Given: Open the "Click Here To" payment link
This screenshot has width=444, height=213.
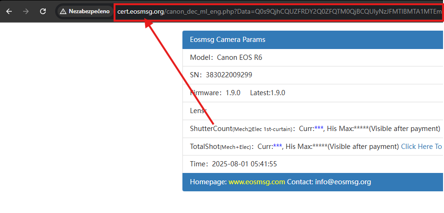Looking at the screenshot, I should (x=421, y=147).
